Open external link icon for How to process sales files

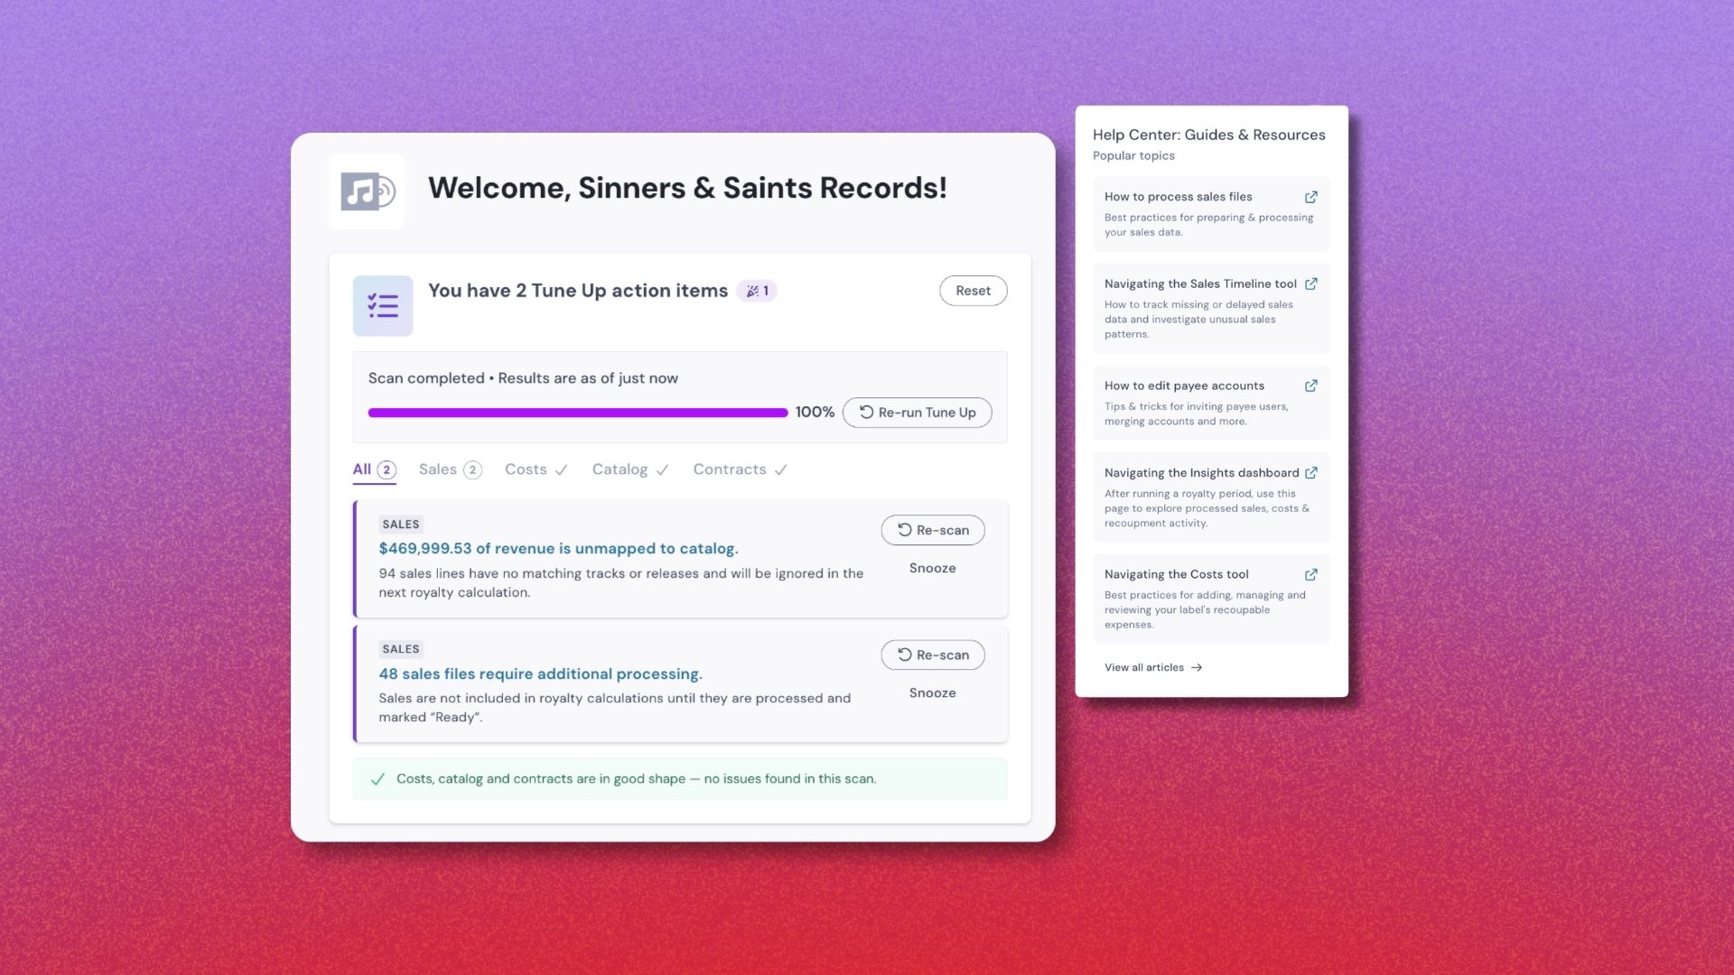tap(1310, 197)
